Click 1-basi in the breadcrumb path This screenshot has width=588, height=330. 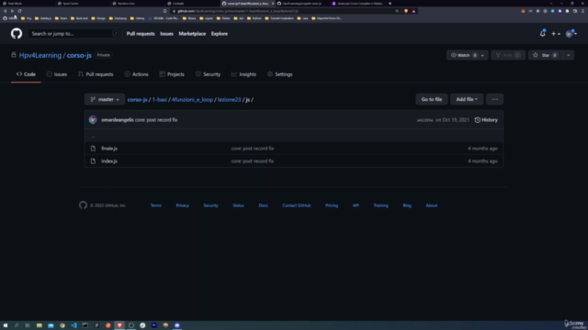tap(159, 100)
